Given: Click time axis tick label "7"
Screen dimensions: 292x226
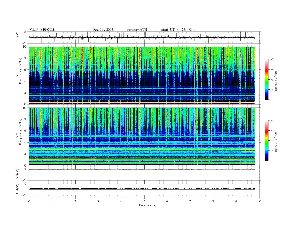Looking at the screenshot, I should 190,201.
